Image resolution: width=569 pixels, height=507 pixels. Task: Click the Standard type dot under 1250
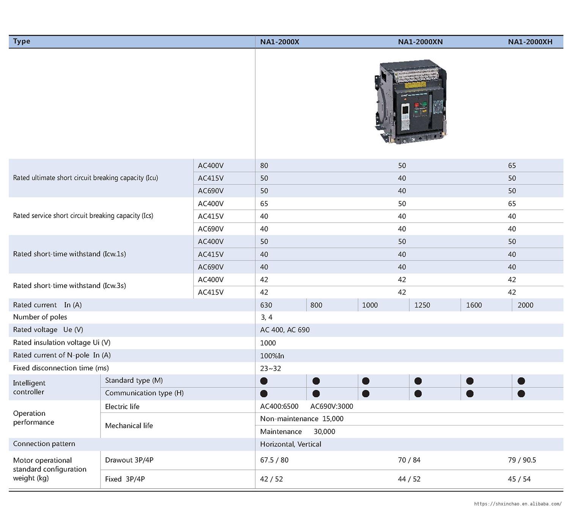[418, 381]
